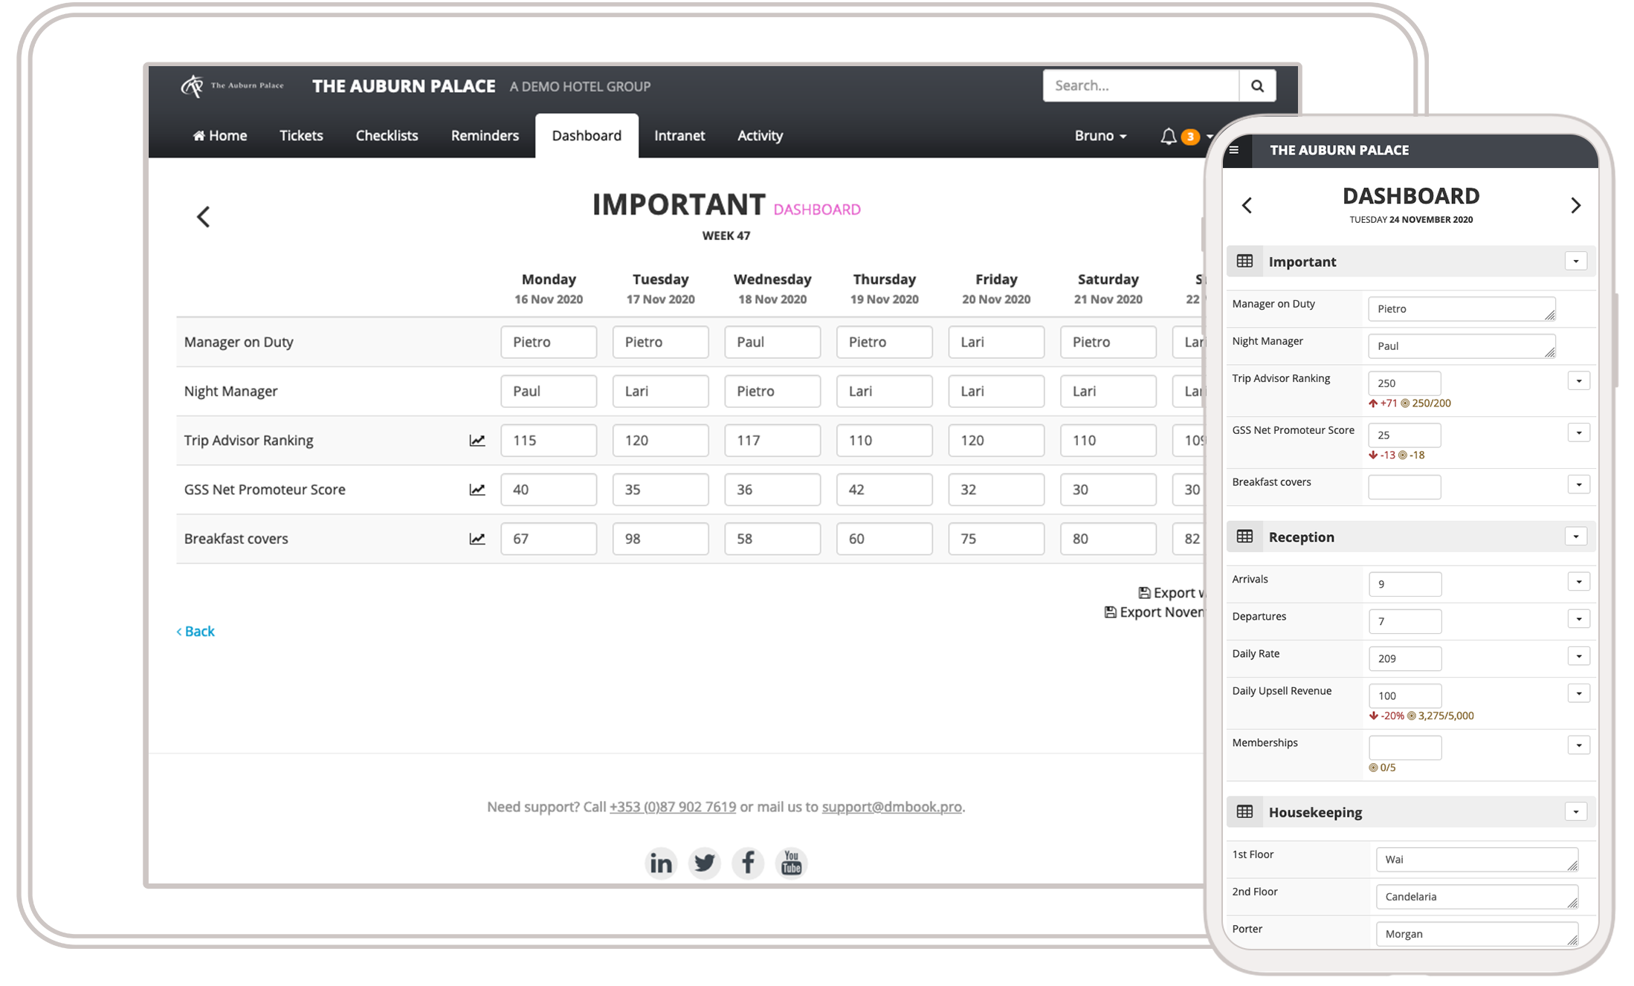Toggle the forward navigation arrow on mobile dashboard
1634x986 pixels.
(1578, 204)
